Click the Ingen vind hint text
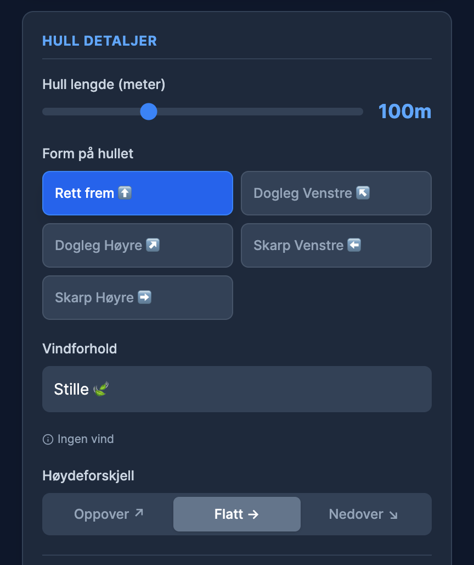Image resolution: width=474 pixels, height=565 pixels. click(x=86, y=439)
